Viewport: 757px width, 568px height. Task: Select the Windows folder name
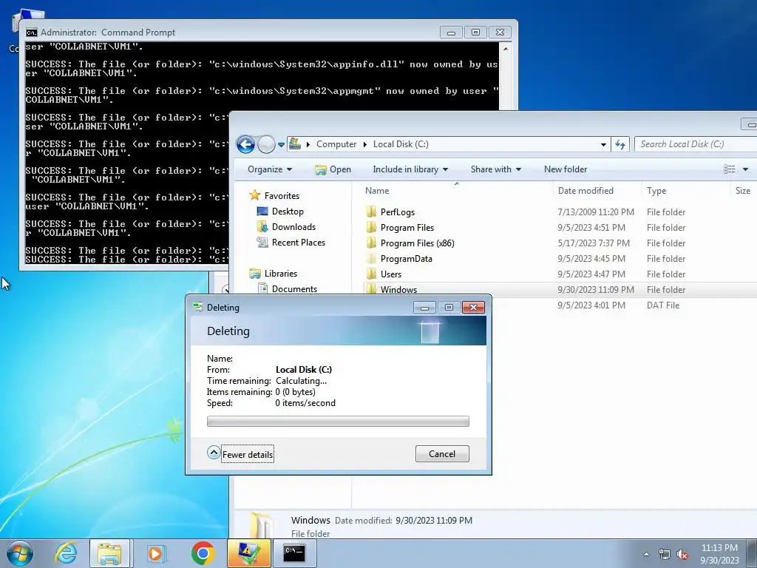coord(398,289)
